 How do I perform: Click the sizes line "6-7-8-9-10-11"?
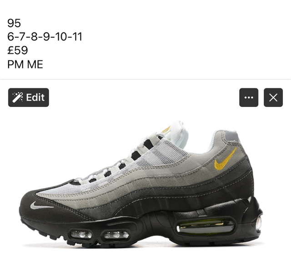pos(45,36)
